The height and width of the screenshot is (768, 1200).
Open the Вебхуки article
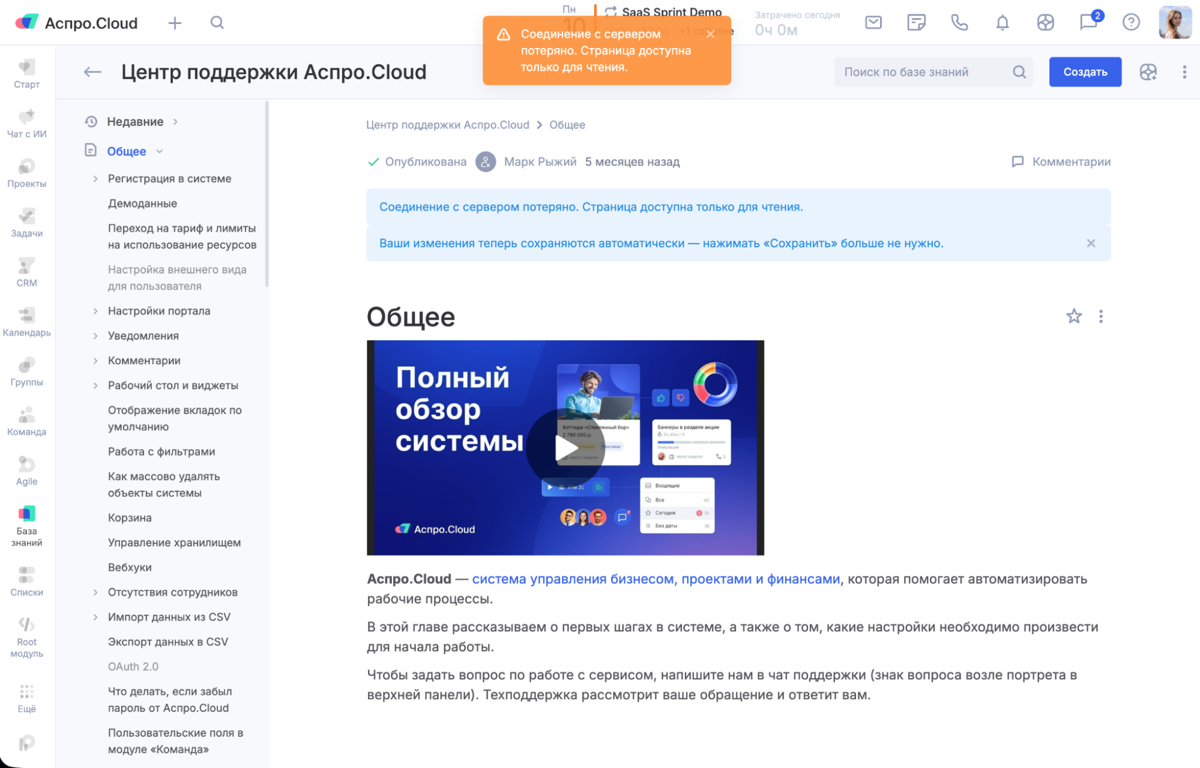(x=130, y=568)
